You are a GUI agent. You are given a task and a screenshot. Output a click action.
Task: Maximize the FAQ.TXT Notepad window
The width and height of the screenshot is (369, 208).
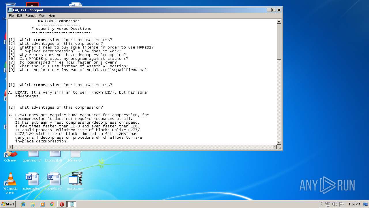[x=274, y=10]
